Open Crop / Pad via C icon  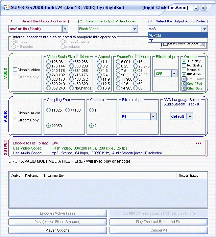click(x=184, y=84)
